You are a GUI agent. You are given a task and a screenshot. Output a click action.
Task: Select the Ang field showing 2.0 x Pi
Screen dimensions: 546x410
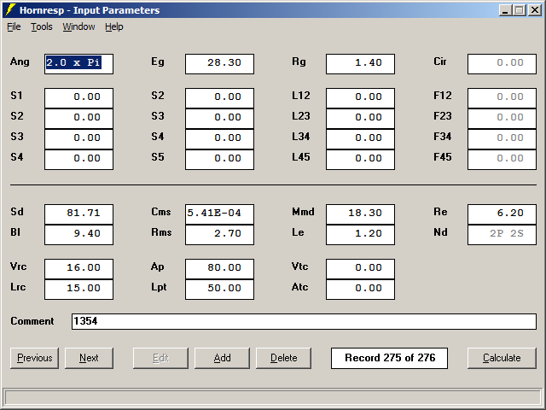(x=78, y=63)
